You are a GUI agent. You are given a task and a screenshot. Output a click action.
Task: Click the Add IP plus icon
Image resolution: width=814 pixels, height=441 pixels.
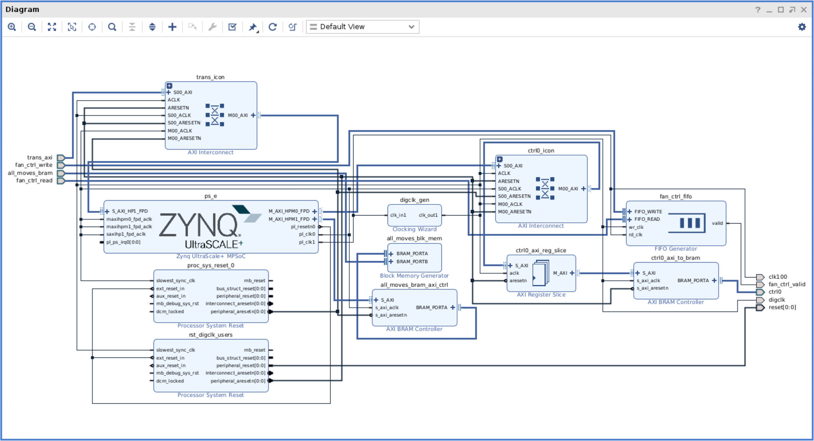[x=172, y=27]
